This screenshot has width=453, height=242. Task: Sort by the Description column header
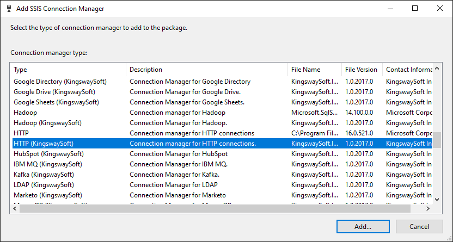pos(207,70)
